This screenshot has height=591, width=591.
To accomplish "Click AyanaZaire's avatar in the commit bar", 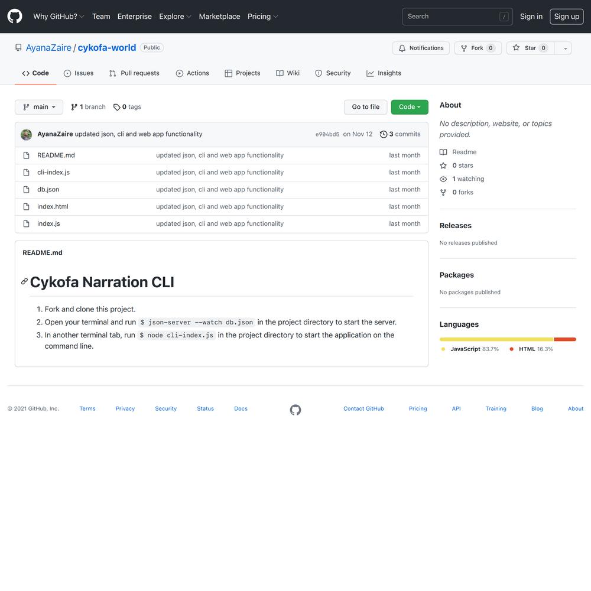I will pyautogui.click(x=26, y=134).
